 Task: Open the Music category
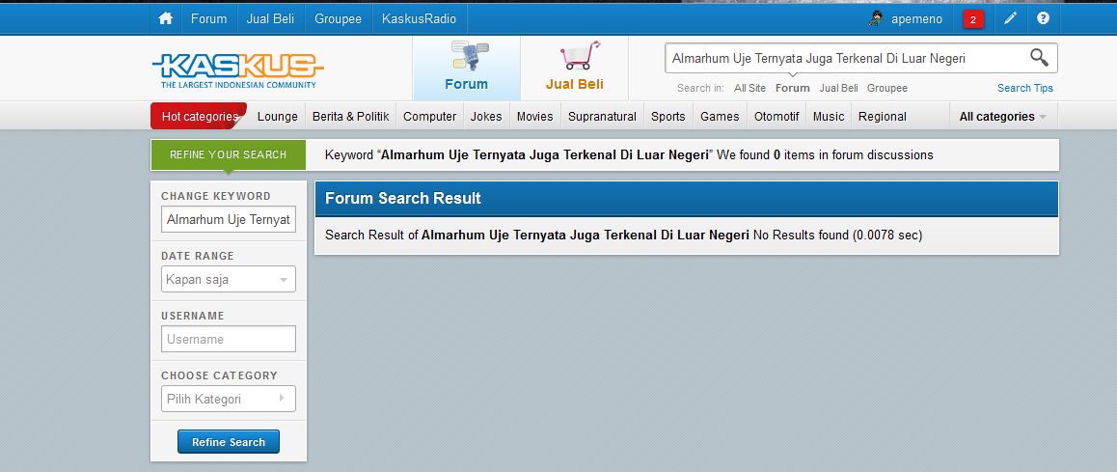(829, 116)
